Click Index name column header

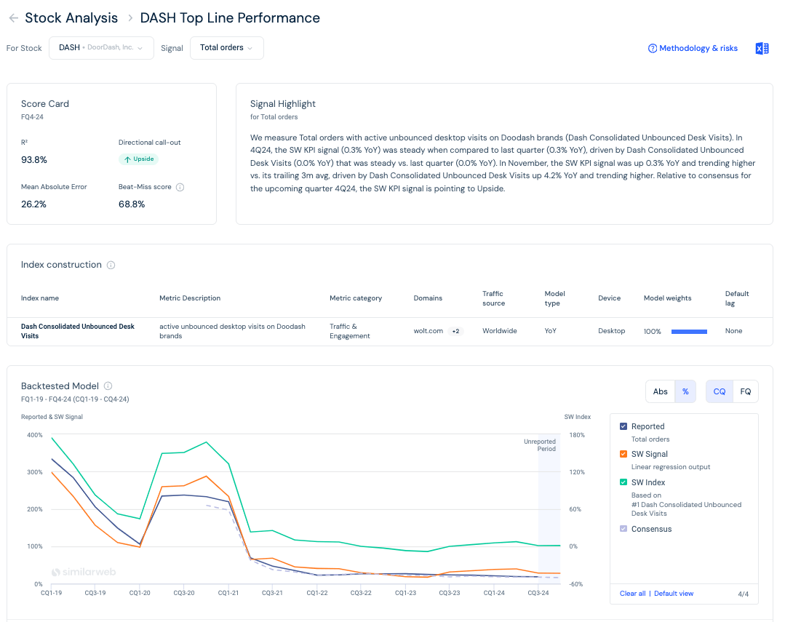(x=40, y=298)
